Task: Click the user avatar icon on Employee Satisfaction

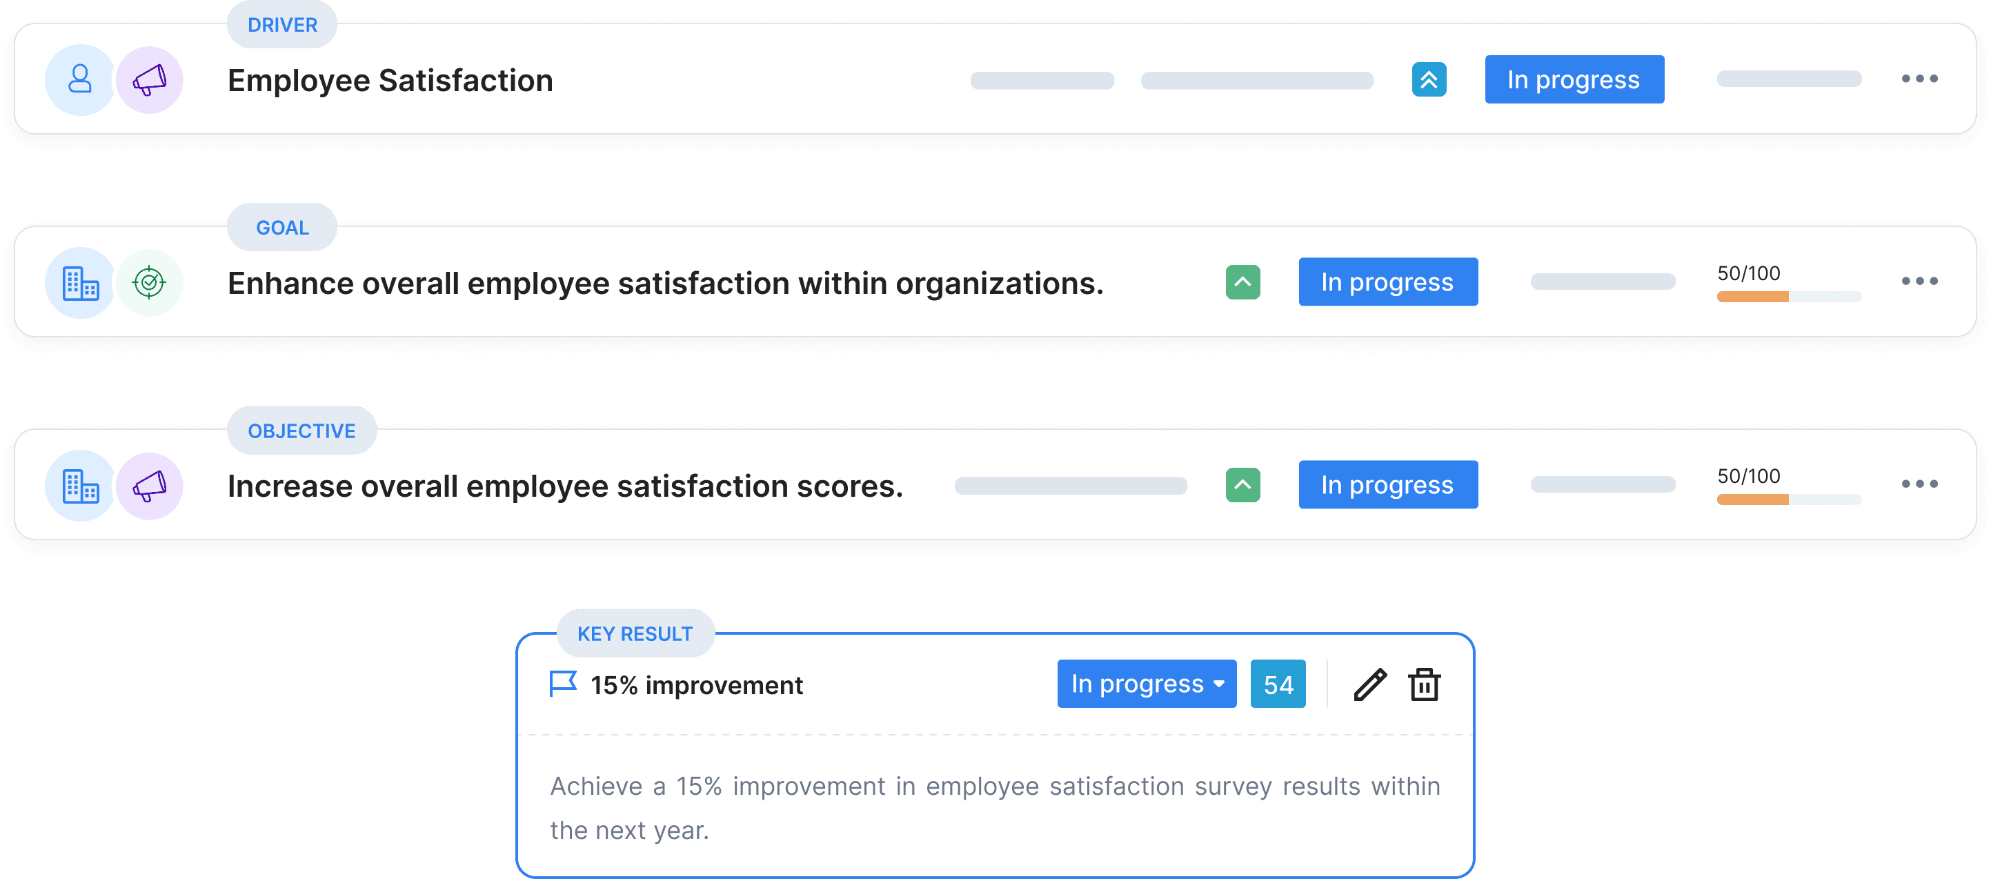Action: click(x=79, y=79)
